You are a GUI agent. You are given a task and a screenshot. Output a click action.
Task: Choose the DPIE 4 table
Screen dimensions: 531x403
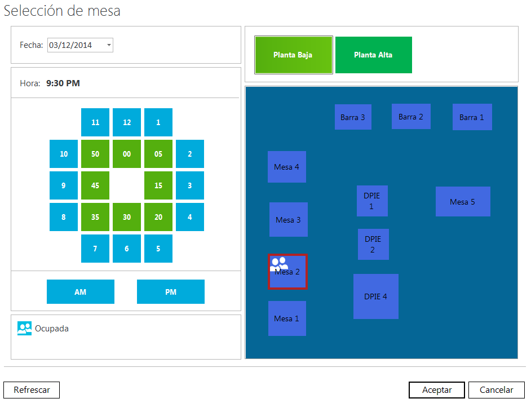click(375, 296)
